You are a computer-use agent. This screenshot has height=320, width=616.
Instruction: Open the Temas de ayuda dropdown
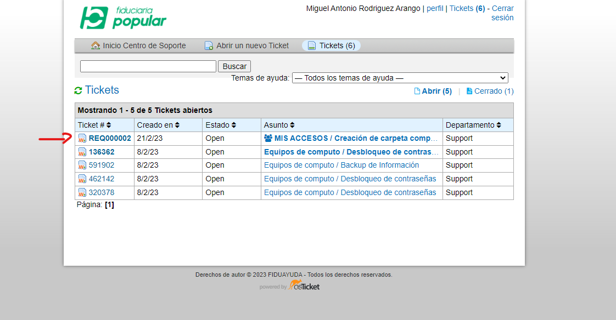pyautogui.click(x=400, y=78)
